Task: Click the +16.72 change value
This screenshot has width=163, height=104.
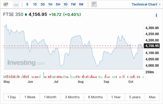Action: click(x=55, y=15)
